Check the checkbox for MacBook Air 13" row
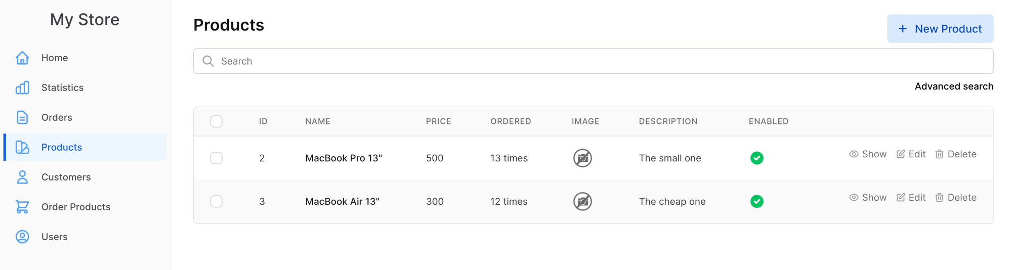The width and height of the screenshot is (1012, 270). 217,202
